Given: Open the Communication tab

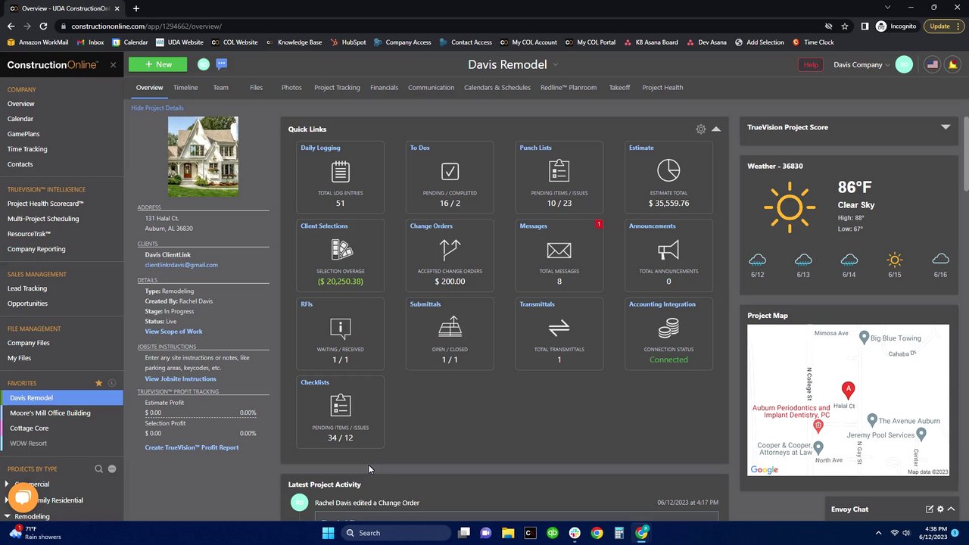Looking at the screenshot, I should pos(431,88).
